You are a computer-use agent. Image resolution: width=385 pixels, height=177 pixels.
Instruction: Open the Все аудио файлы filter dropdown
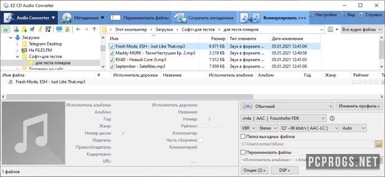pyautogui.click(x=362, y=30)
